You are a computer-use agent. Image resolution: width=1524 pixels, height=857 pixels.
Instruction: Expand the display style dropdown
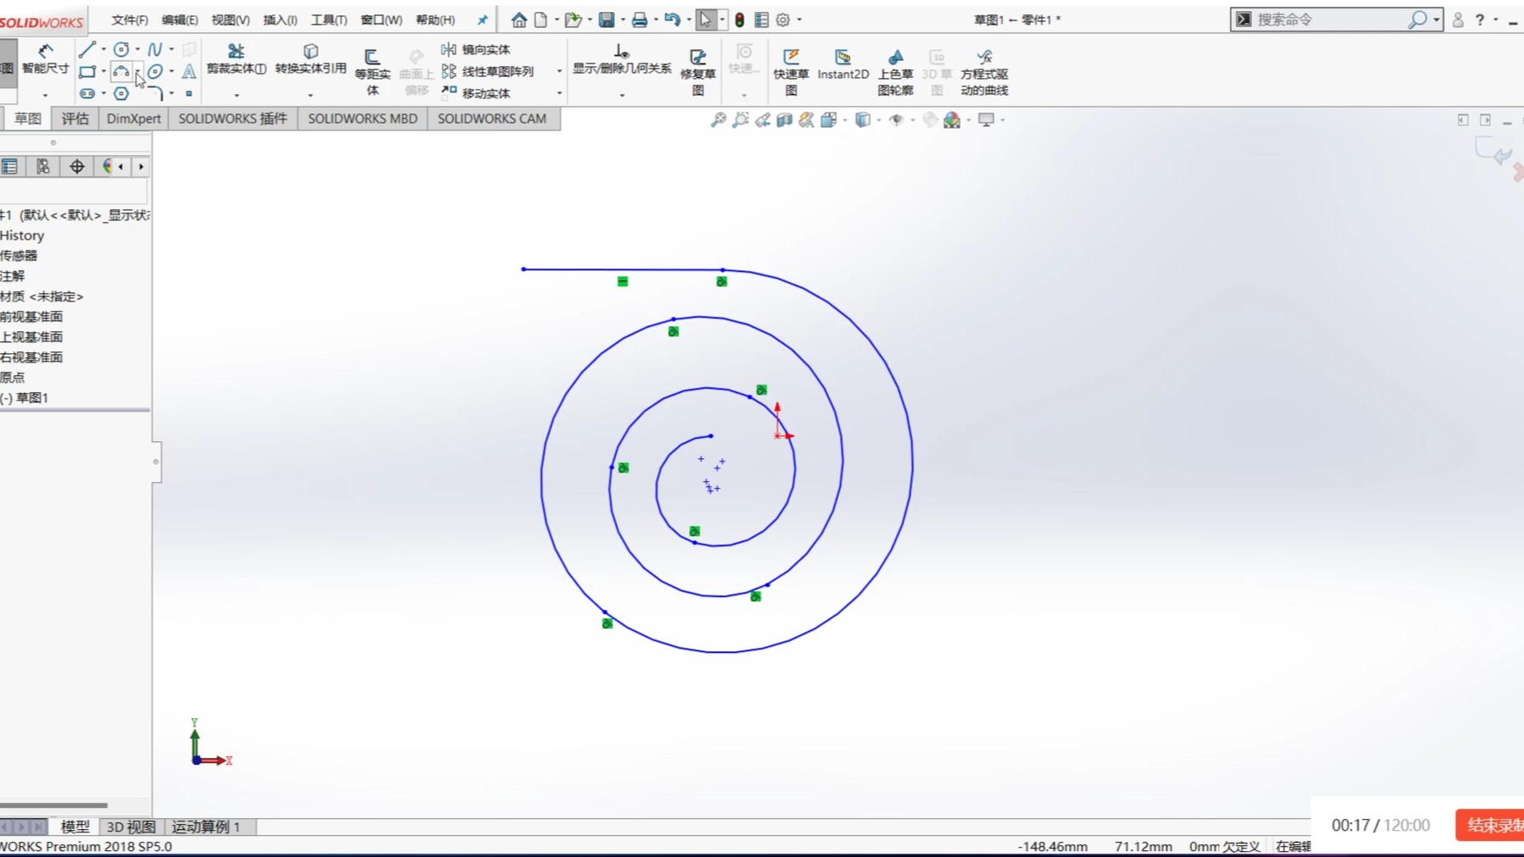(879, 119)
